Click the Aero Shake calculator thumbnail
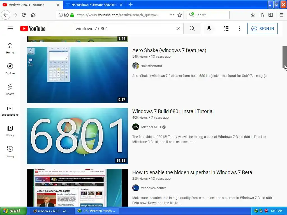287x215 pixels. point(77,75)
